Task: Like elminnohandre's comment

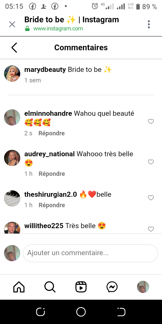Action: 151,122
